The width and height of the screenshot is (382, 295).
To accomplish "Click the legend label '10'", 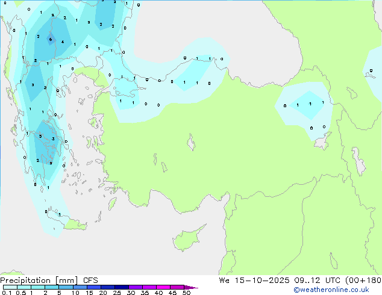I will point(75,293).
